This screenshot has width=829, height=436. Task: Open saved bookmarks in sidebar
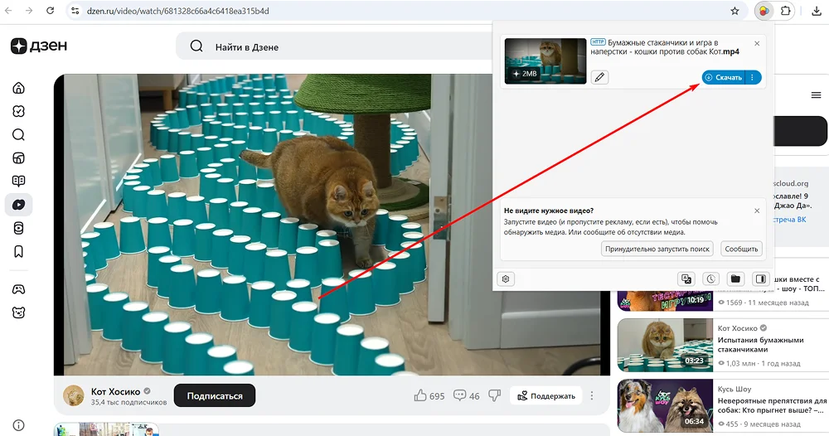[x=18, y=252]
